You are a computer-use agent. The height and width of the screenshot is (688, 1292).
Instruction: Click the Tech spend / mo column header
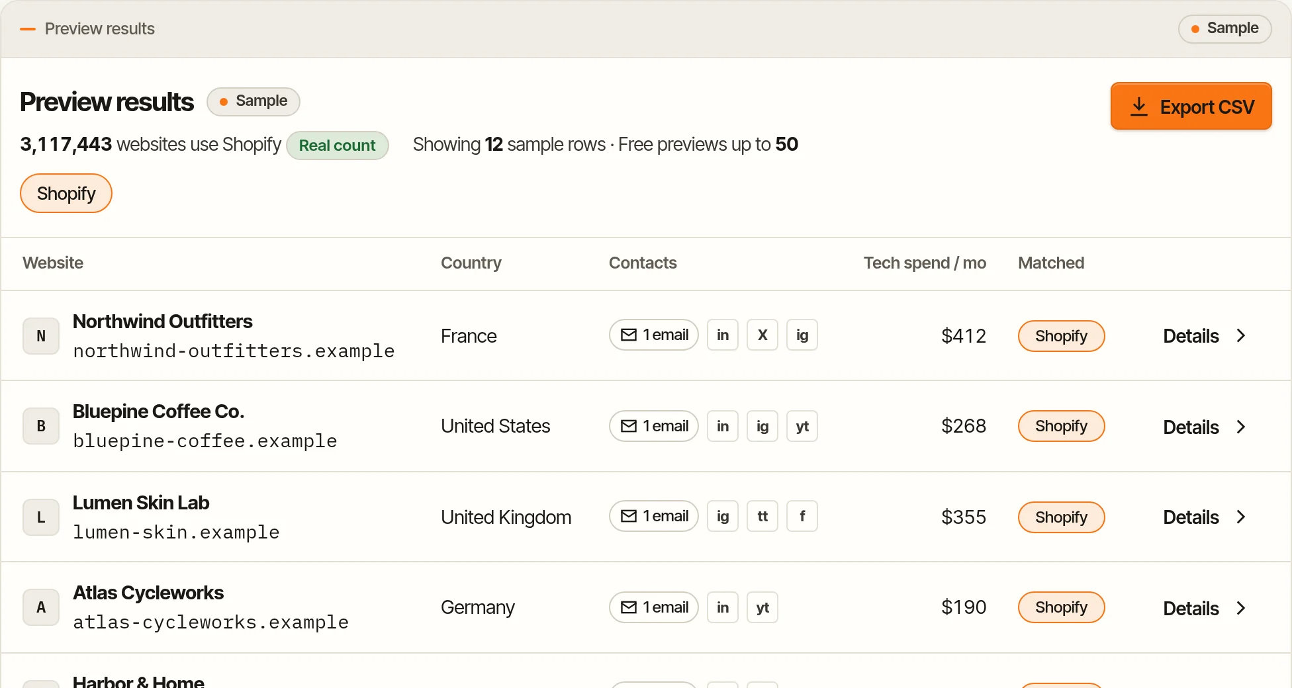coord(925,263)
